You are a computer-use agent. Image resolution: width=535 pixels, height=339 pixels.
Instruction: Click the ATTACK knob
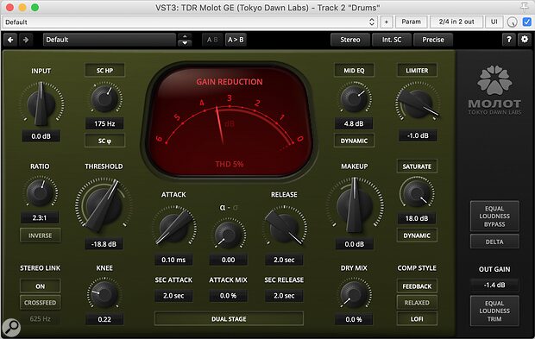(174, 227)
